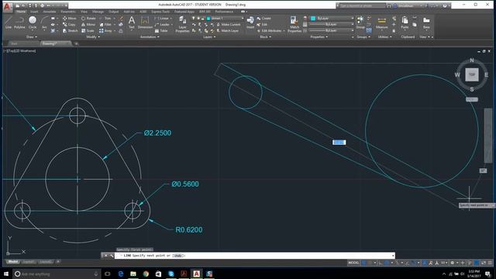The width and height of the screenshot is (496, 279).
Task: Expand the Modify panel
Action: (x=93, y=37)
